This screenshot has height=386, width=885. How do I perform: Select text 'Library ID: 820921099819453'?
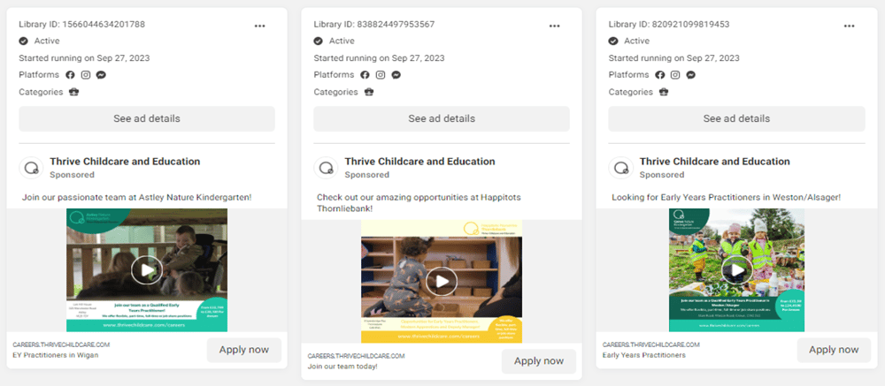(x=669, y=24)
